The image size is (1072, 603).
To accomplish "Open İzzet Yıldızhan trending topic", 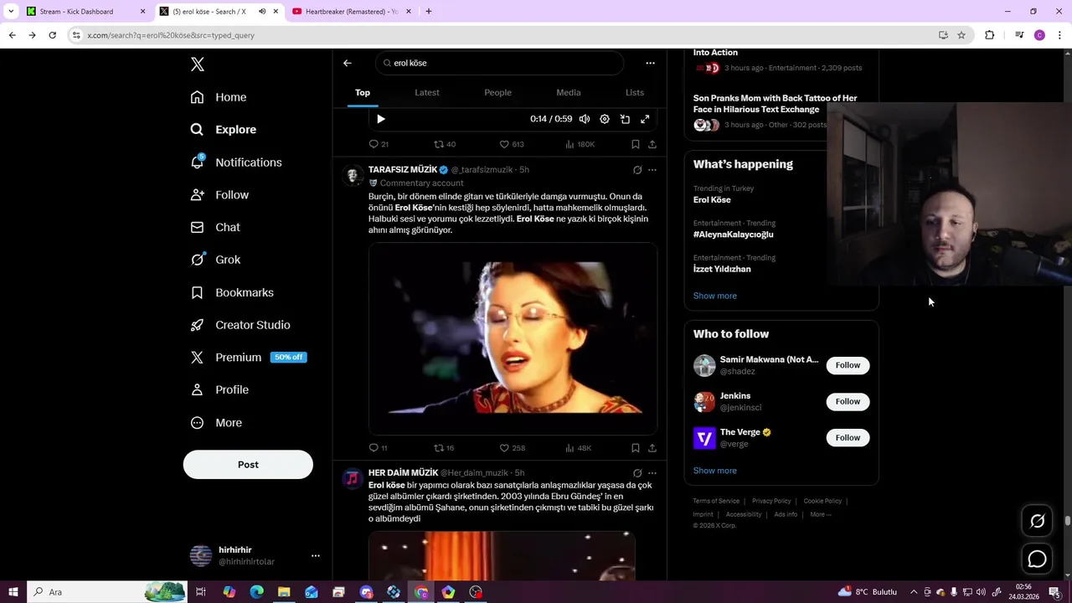I will pyautogui.click(x=722, y=269).
